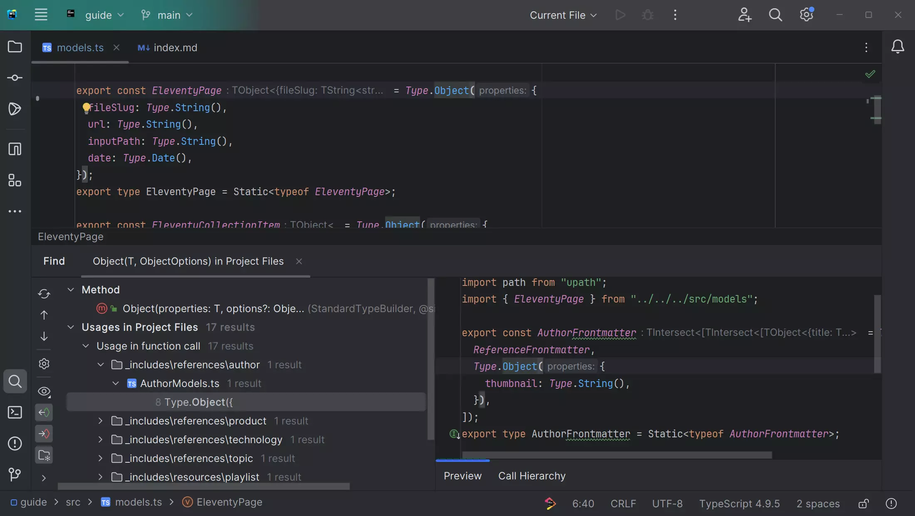Open the Project tool window folder icon
Screen dimensions: 915x516
[15, 47]
